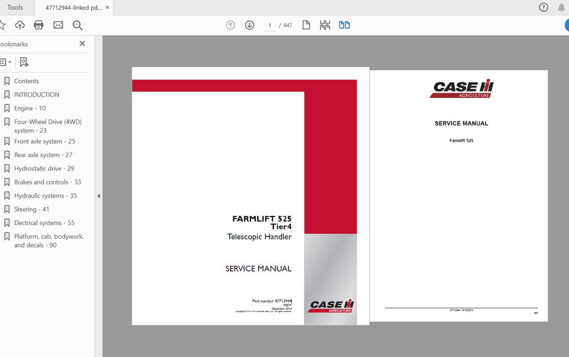Go to Platform, cab, bodywork, and decals - 90
This screenshot has width=569, height=357.
click(49, 240)
